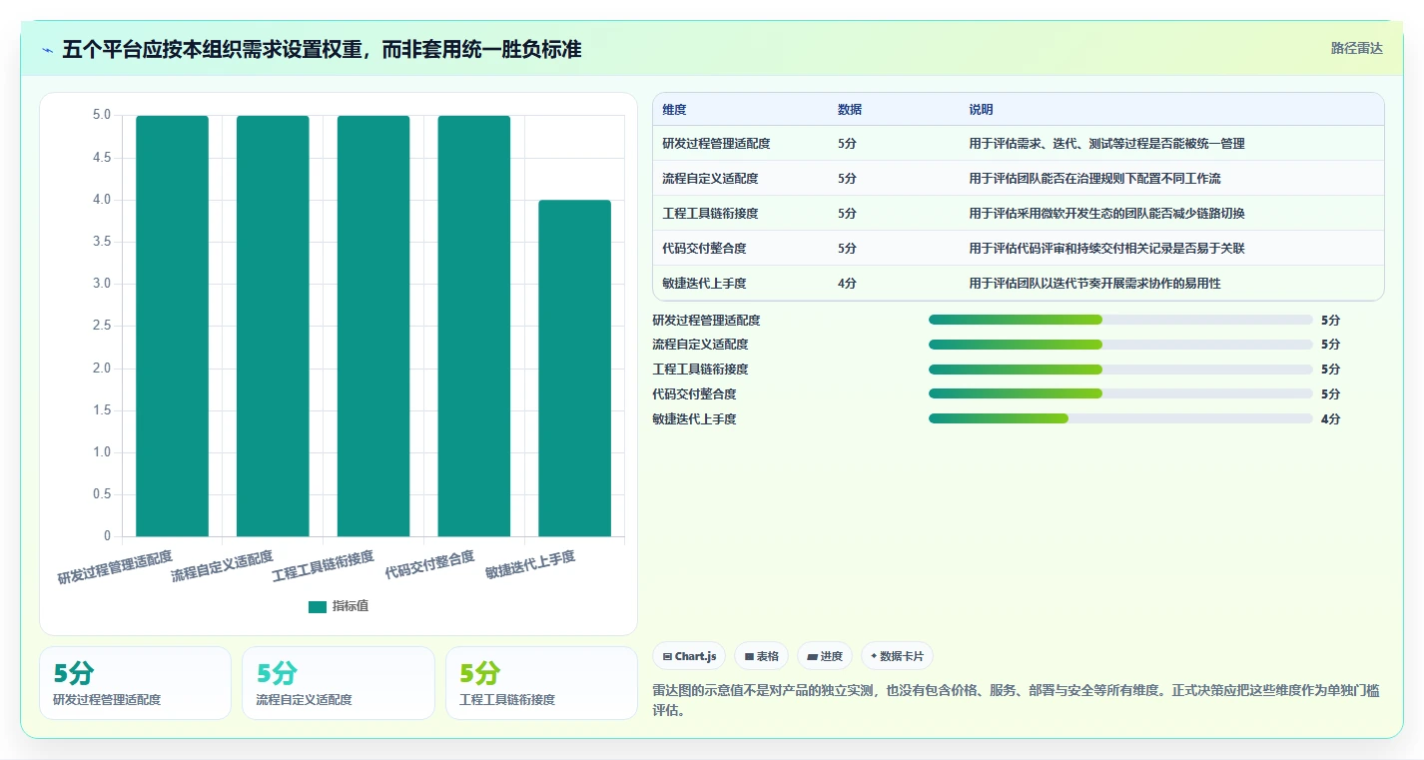Viewport: 1424px width, 760px height.
Task: Open the 工程工具链衔接度 data card
Action: click(541, 683)
